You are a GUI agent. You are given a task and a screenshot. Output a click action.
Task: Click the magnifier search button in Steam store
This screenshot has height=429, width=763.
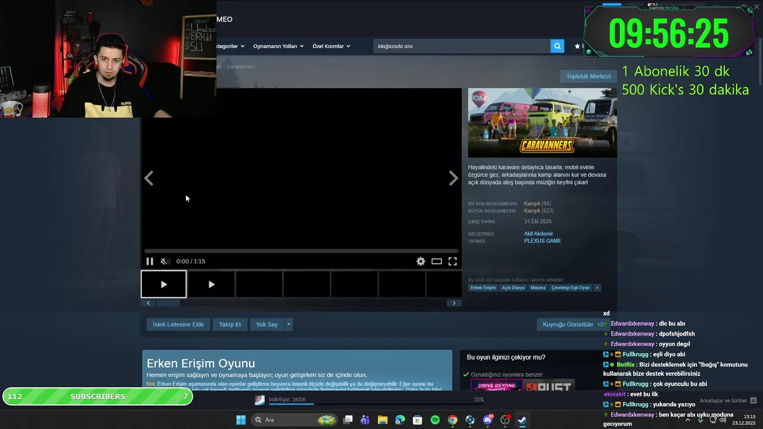point(557,46)
